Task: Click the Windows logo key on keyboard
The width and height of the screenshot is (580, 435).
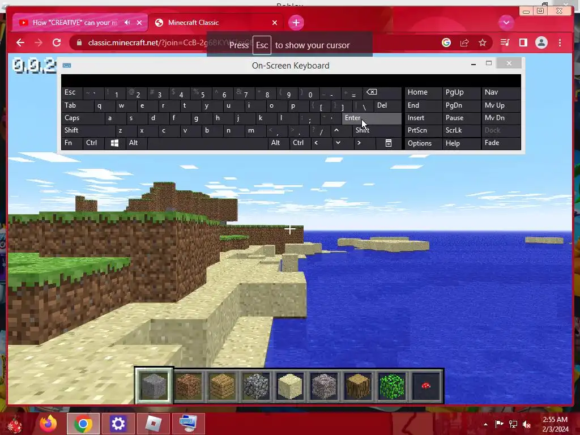Action: (114, 143)
